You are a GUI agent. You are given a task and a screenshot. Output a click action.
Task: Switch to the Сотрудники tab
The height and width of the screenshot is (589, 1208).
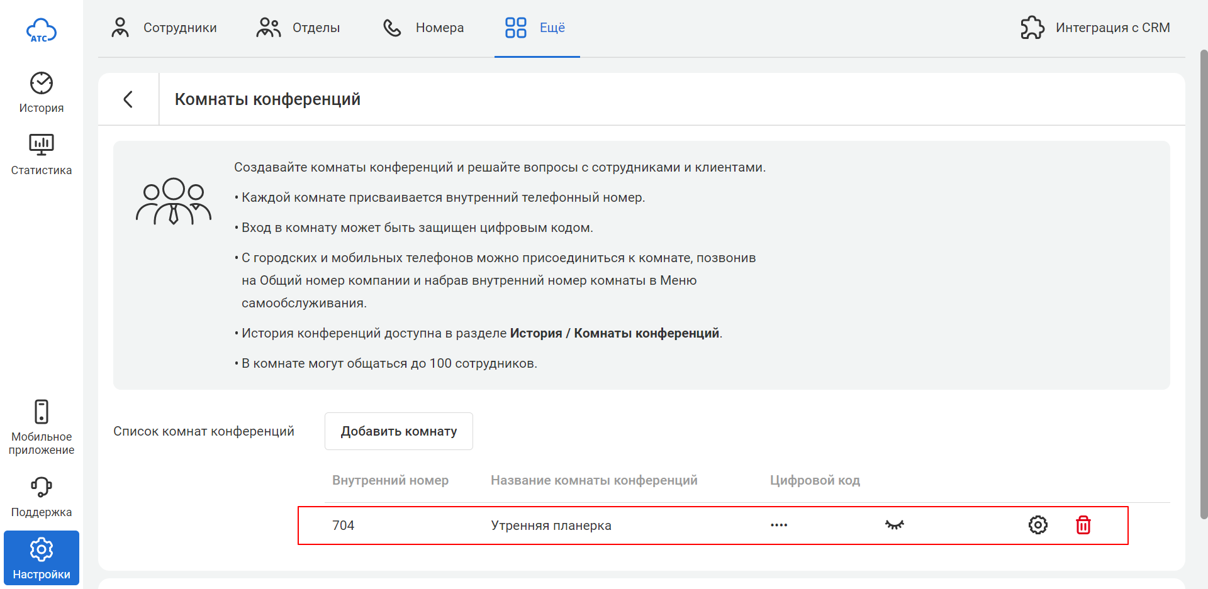(164, 28)
